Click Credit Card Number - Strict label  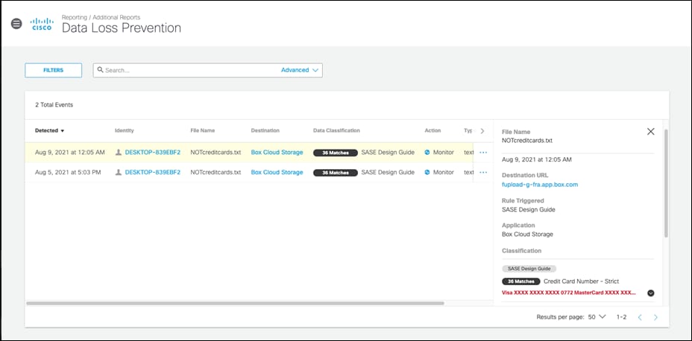[x=581, y=281]
